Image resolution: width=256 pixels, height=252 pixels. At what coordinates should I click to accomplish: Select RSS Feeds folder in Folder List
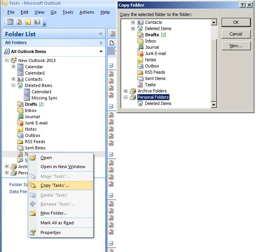(35, 142)
